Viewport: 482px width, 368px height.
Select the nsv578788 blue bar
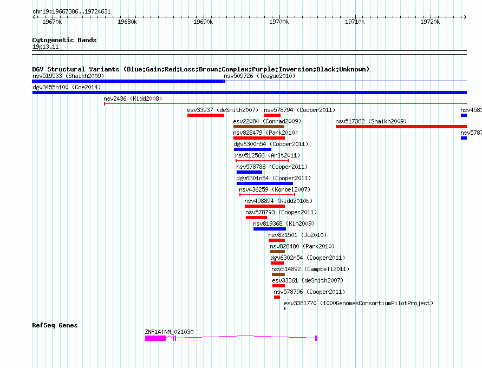pyautogui.click(x=249, y=172)
